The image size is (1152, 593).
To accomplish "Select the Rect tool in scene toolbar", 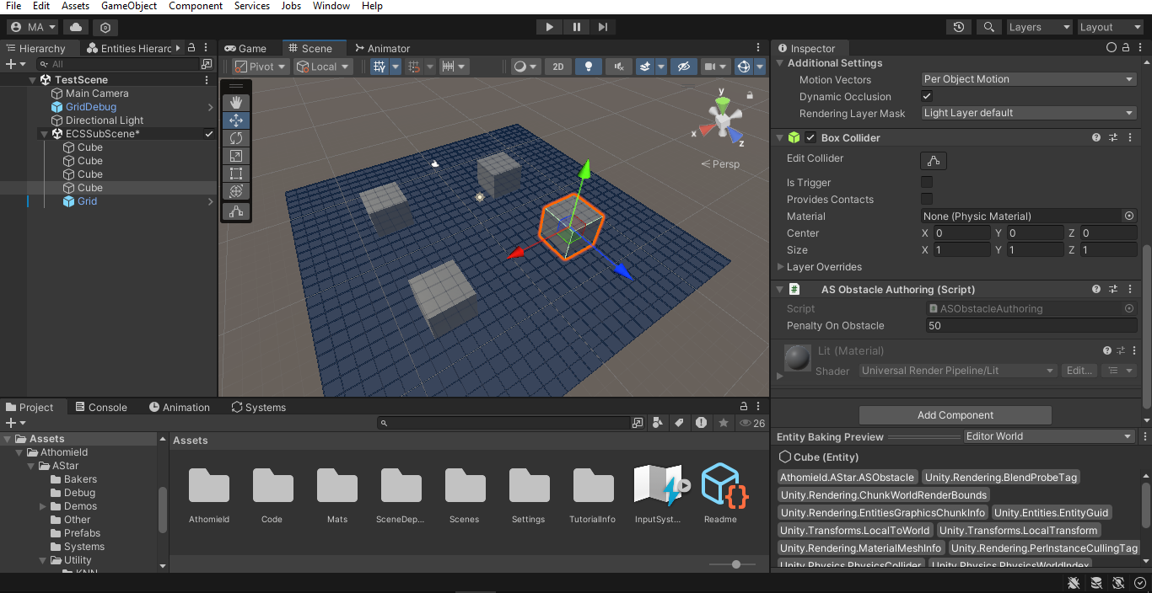I will coord(236,174).
